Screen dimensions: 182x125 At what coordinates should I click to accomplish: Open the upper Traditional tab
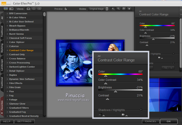(x=2, y=31)
